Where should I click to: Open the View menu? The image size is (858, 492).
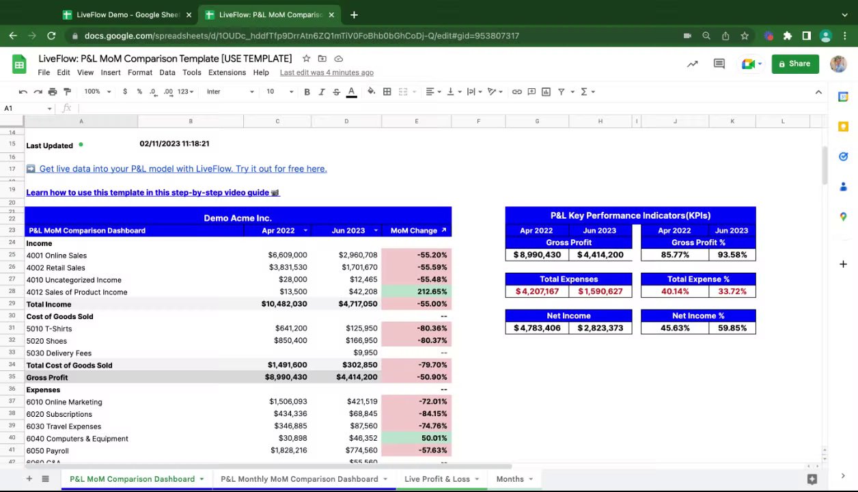(x=85, y=72)
